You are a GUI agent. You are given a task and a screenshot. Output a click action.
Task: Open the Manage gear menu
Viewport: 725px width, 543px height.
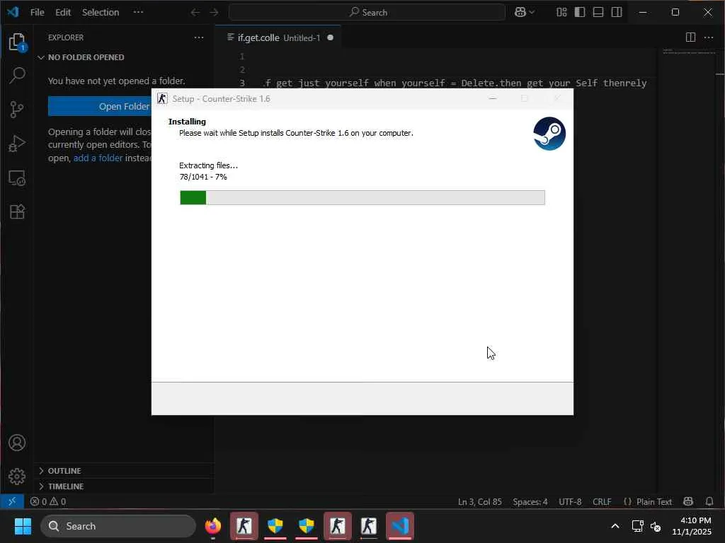point(17,476)
